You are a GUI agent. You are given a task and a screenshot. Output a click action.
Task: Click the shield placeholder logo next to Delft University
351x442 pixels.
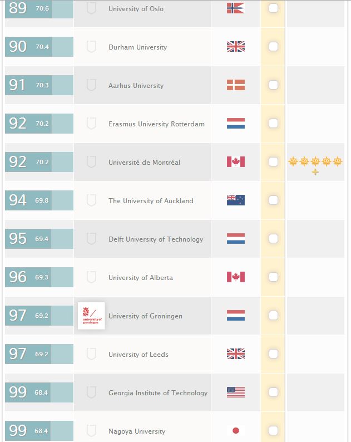click(x=91, y=239)
